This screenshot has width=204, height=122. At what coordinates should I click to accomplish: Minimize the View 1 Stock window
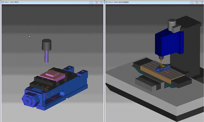click(x=92, y=2)
